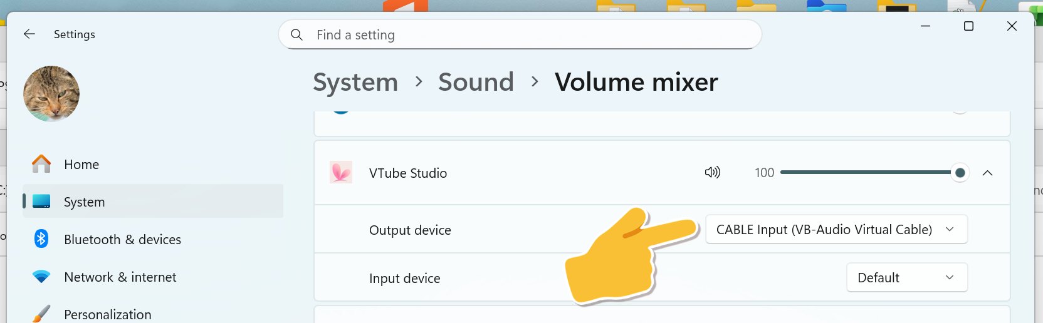Open the cat profile picture account
This screenshot has height=323, width=1043.
tap(51, 94)
